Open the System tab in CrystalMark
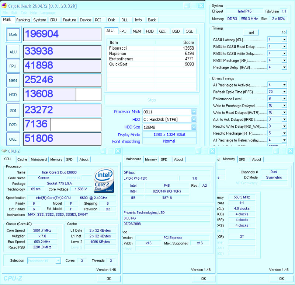 (x=40, y=20)
